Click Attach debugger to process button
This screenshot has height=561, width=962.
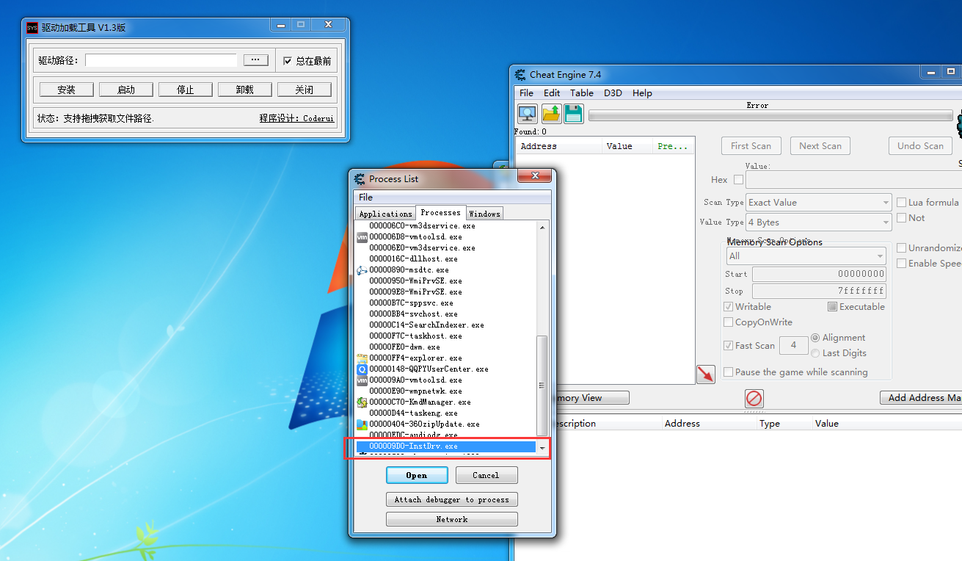451,499
